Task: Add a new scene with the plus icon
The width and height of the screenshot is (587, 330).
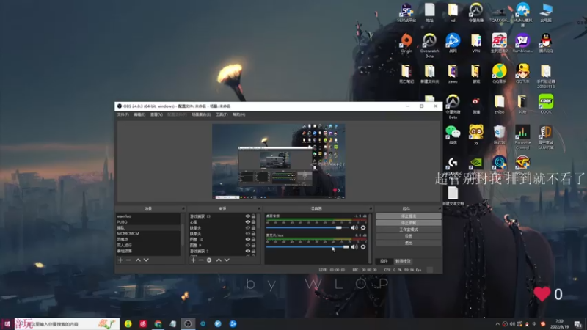Action: [x=120, y=260]
